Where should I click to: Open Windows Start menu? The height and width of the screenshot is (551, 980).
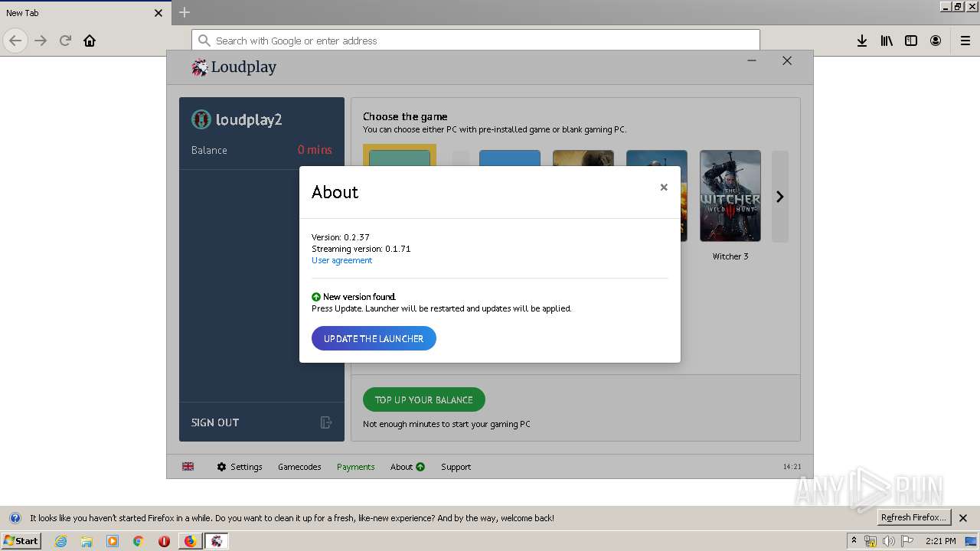[21, 540]
